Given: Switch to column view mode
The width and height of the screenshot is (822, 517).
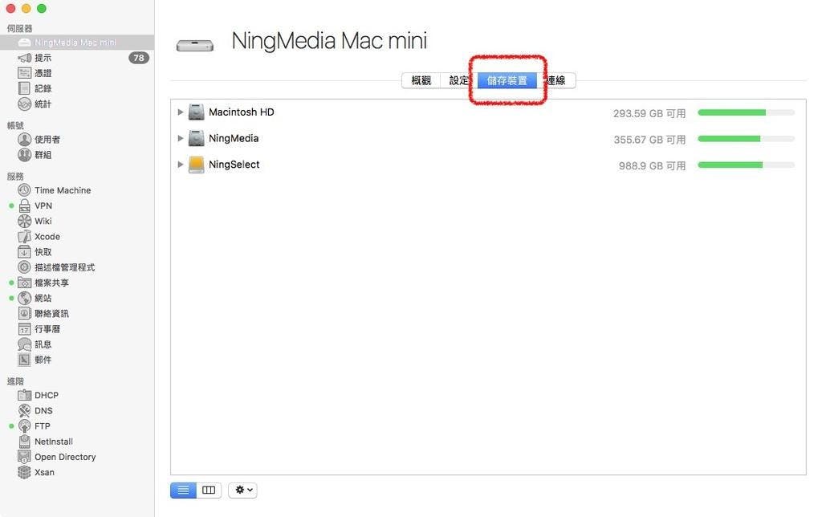Looking at the screenshot, I should [209, 490].
